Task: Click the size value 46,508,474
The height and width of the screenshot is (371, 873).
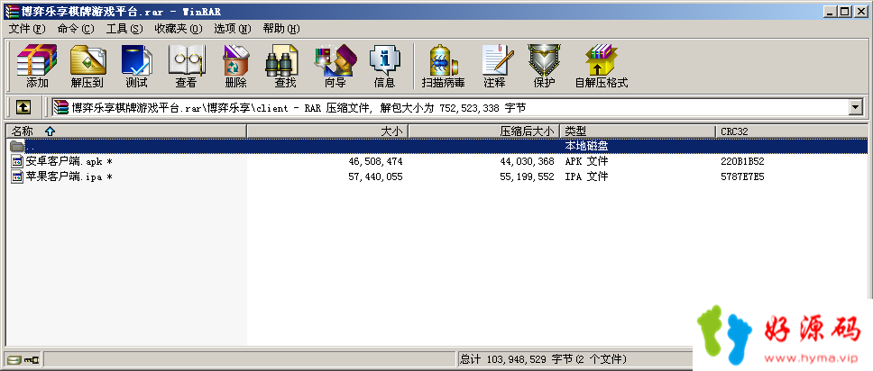Action: click(375, 162)
